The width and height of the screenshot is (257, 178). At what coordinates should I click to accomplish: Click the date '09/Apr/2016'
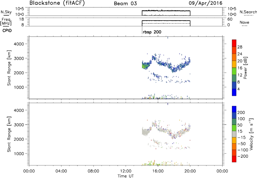point(206,3)
